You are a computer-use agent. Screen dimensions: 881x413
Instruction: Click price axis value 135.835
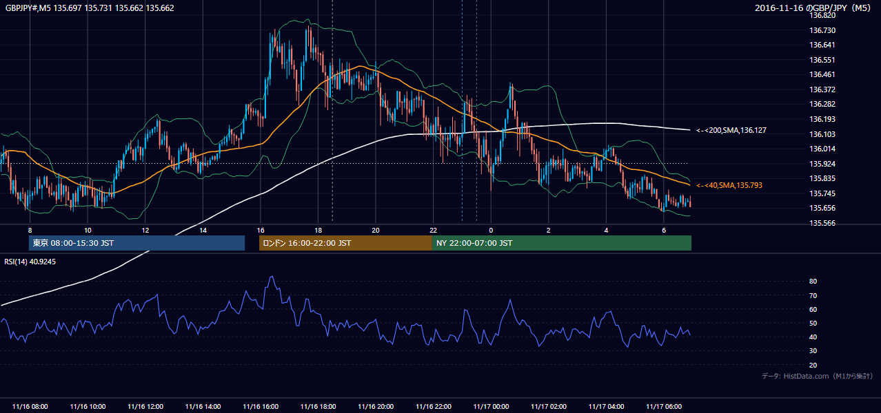click(x=823, y=178)
